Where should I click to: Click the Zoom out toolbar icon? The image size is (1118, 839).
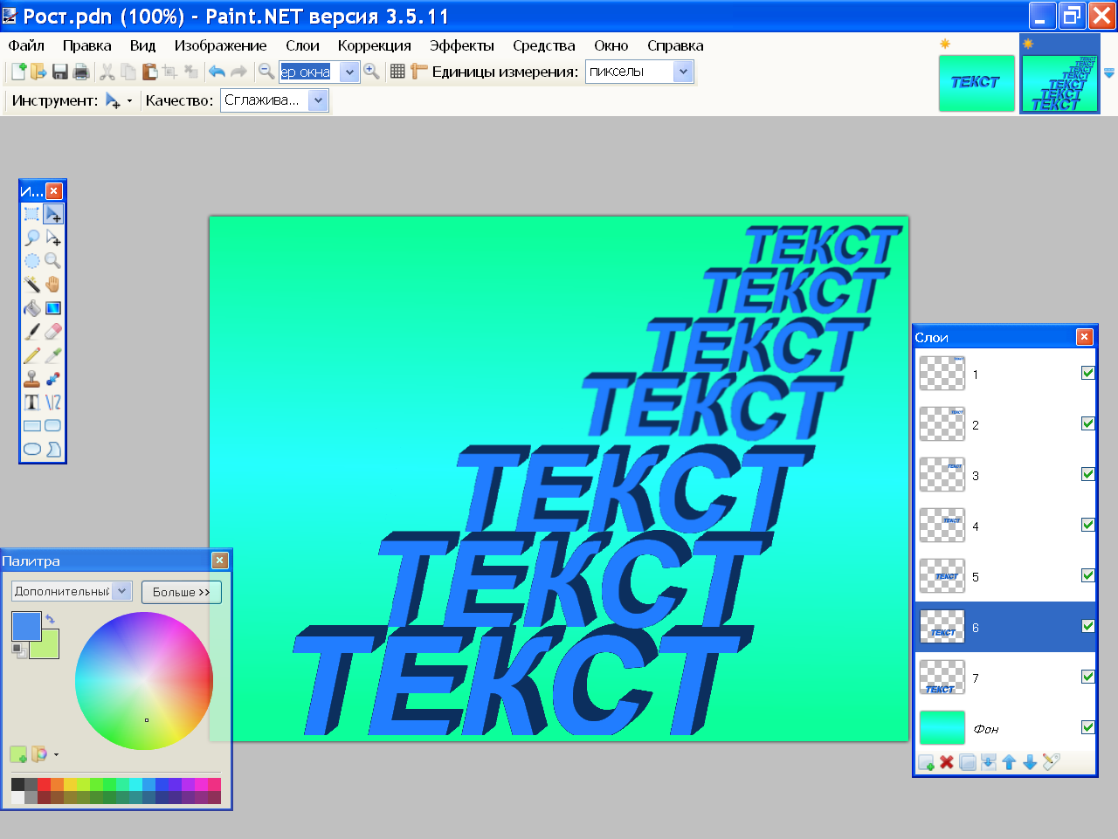click(266, 72)
